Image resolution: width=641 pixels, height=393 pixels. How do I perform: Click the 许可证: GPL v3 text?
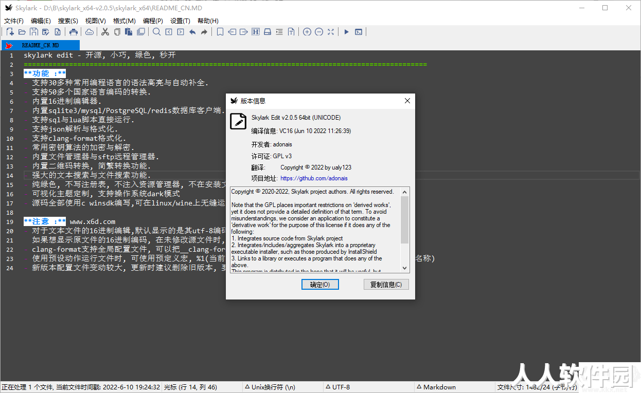(x=272, y=156)
